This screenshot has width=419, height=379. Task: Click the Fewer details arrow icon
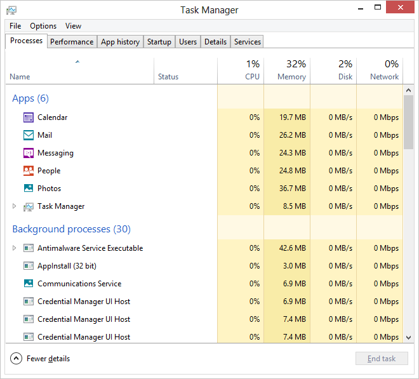16,359
